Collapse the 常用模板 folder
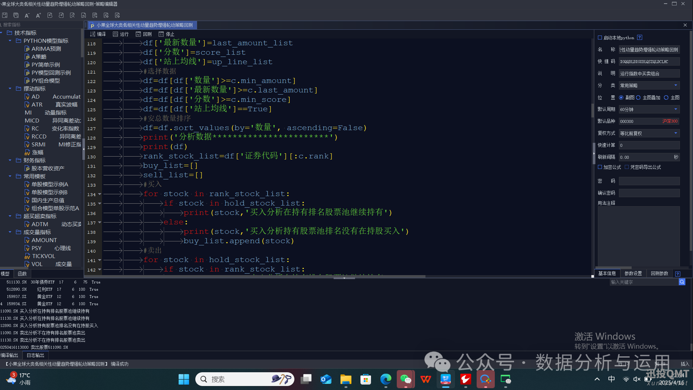Viewport: 693px width, 390px height. tap(10, 177)
